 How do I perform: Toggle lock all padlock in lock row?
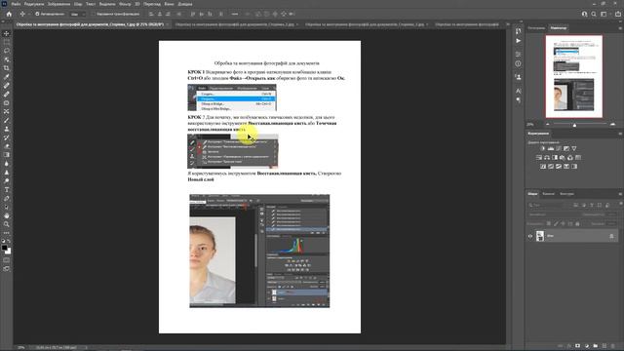click(577, 223)
